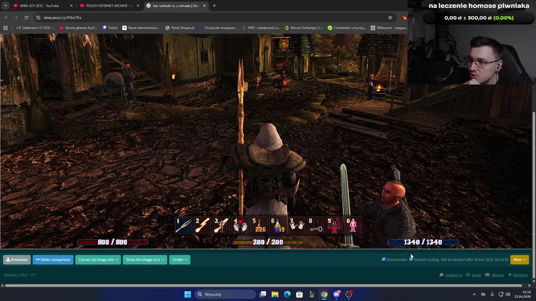
Task: Click the Download button
Action: pos(17,260)
